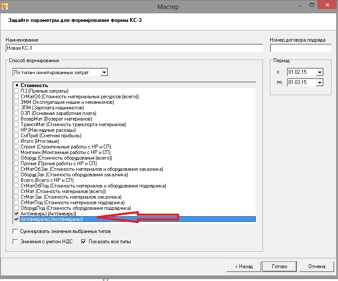Tick ОборудЗак checkbox
Image resolution: width=338 pixels, height=281 pixels.
click(x=17, y=175)
